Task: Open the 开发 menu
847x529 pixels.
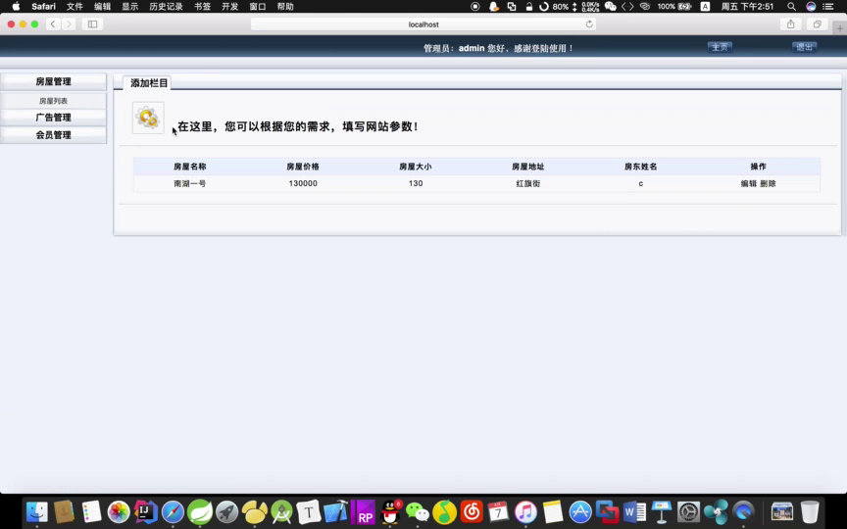Action: [x=230, y=7]
